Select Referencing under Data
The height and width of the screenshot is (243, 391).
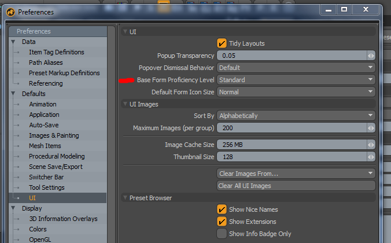tap(46, 83)
